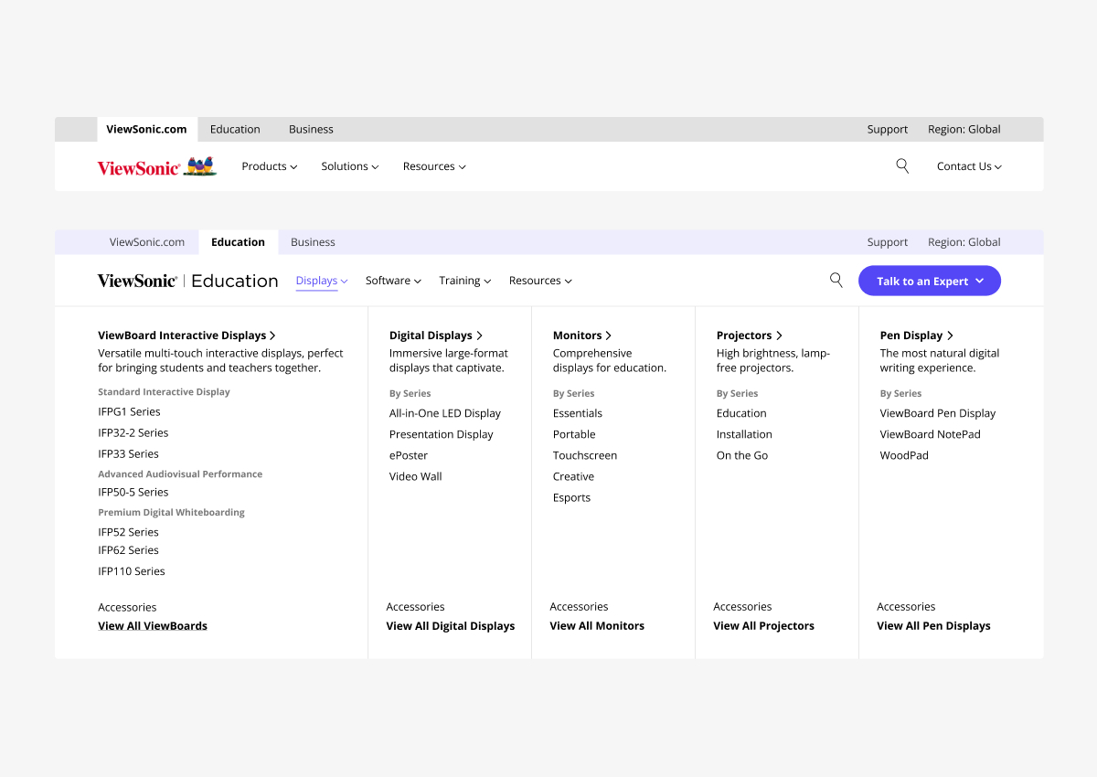Image resolution: width=1097 pixels, height=777 pixels.
Task: Open the Solutions dropdown menu
Action: (x=350, y=166)
